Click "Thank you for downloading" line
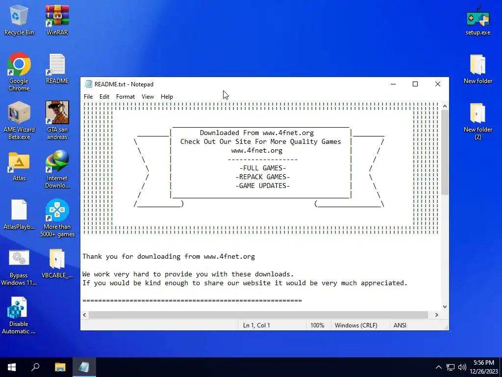Image resolution: width=502 pixels, height=377 pixels. 169,256
